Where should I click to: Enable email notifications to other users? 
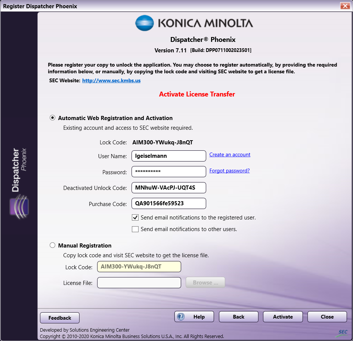(x=135, y=229)
